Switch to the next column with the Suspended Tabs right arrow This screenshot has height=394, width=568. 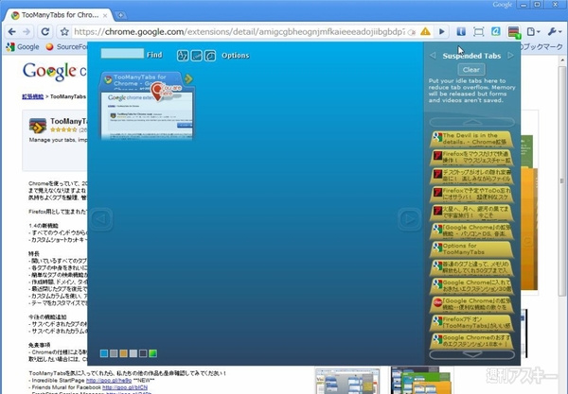tap(511, 56)
